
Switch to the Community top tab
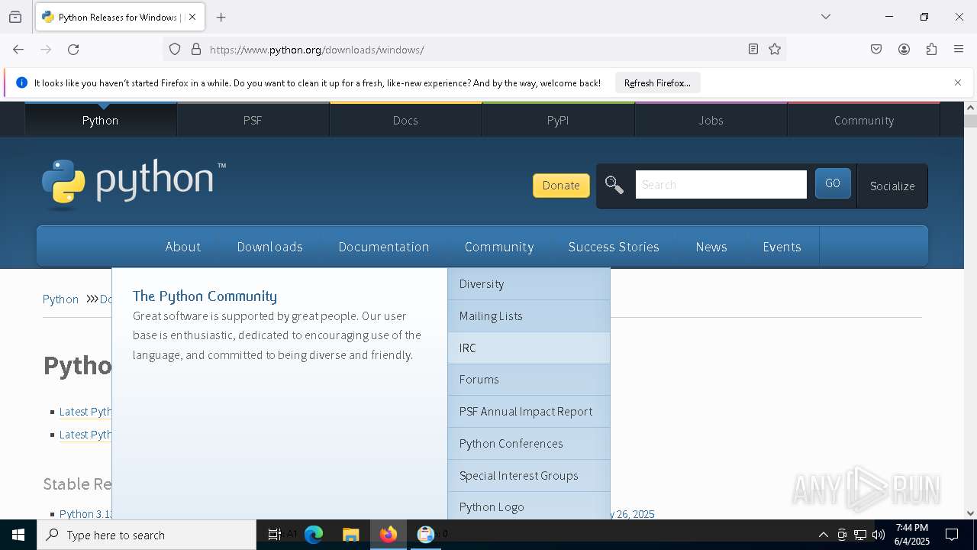tap(863, 120)
